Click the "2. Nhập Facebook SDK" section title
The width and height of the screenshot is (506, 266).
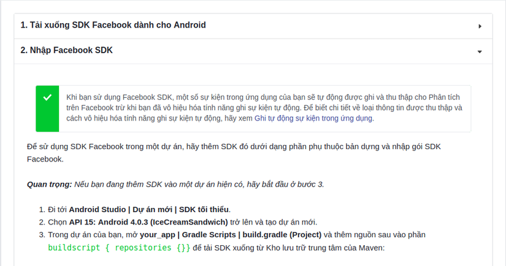click(66, 50)
